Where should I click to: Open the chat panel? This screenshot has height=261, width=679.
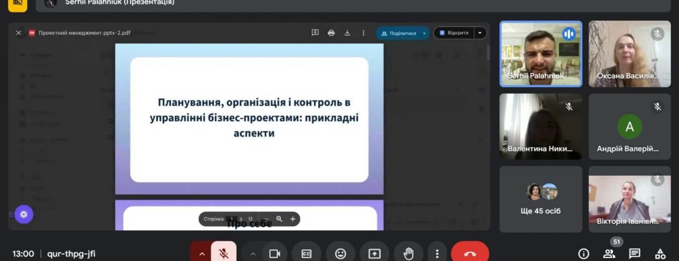pyautogui.click(x=635, y=253)
